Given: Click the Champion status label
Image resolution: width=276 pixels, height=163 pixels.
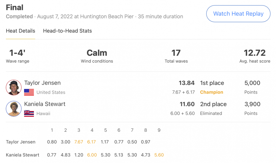Looking at the screenshot, I should click(212, 92).
